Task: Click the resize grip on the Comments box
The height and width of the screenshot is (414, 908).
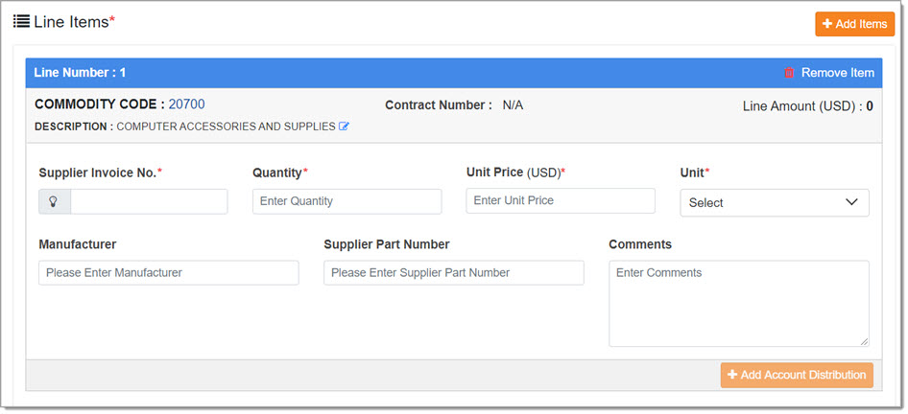Action: [x=864, y=342]
